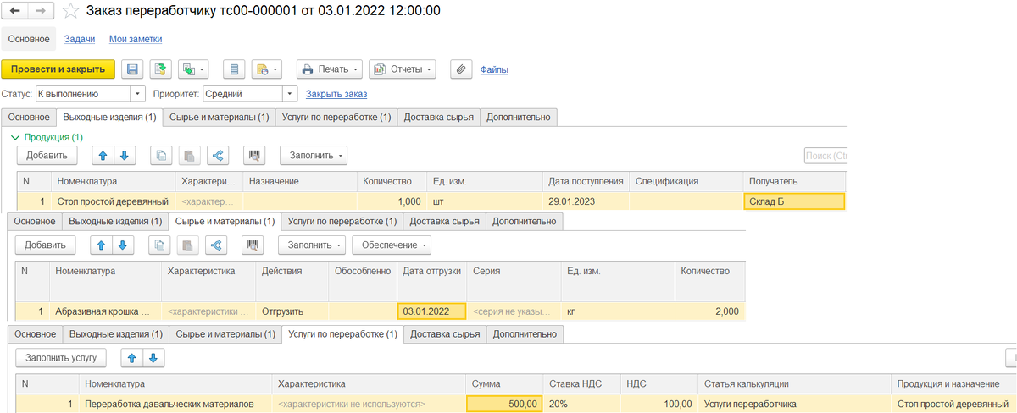The image size is (1017, 413).
Task: Open Дополнительно tab above the Продукция section
Action: (519, 118)
